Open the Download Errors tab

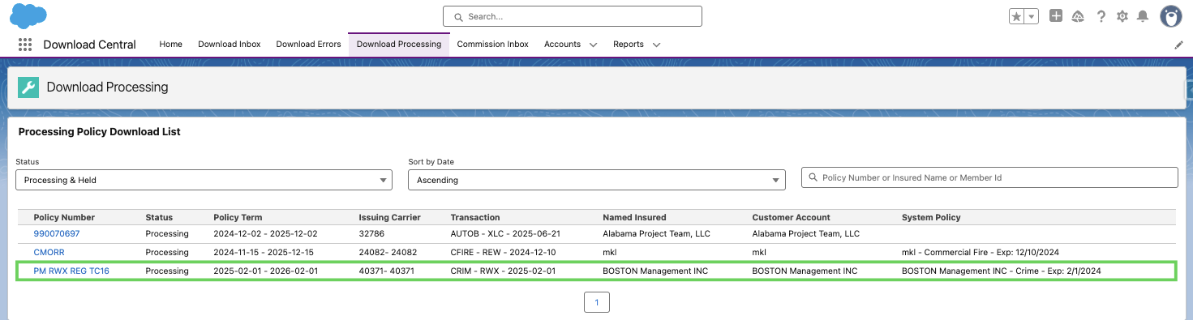[x=308, y=45]
